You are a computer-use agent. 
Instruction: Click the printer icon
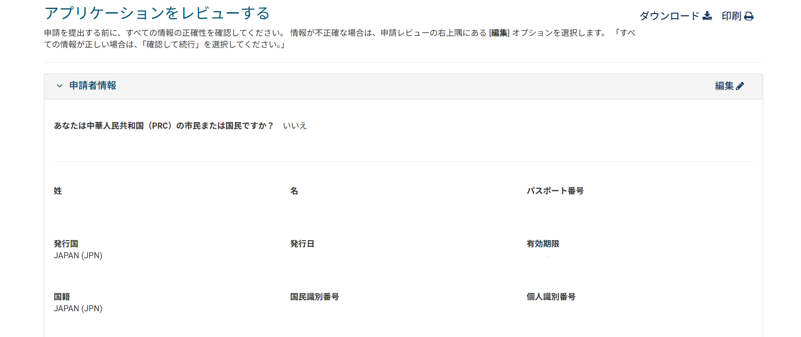coord(749,16)
